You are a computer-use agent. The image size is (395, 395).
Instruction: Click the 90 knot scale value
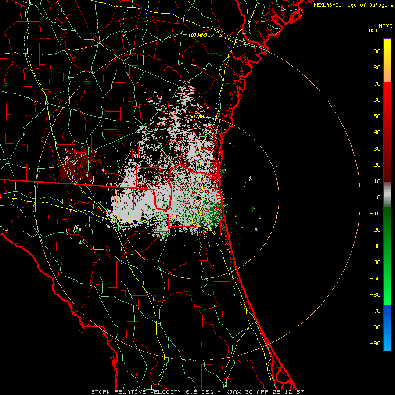tap(377, 51)
